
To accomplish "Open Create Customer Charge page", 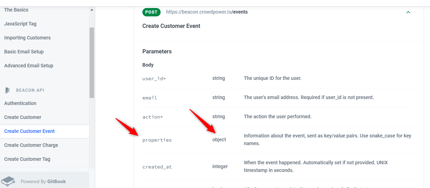I will pyautogui.click(x=31, y=145).
